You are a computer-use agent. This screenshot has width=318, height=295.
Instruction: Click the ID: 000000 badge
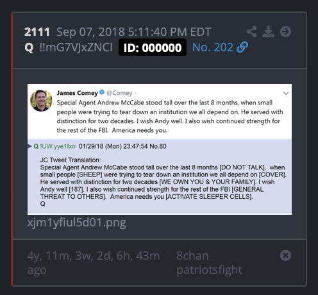[x=153, y=47]
